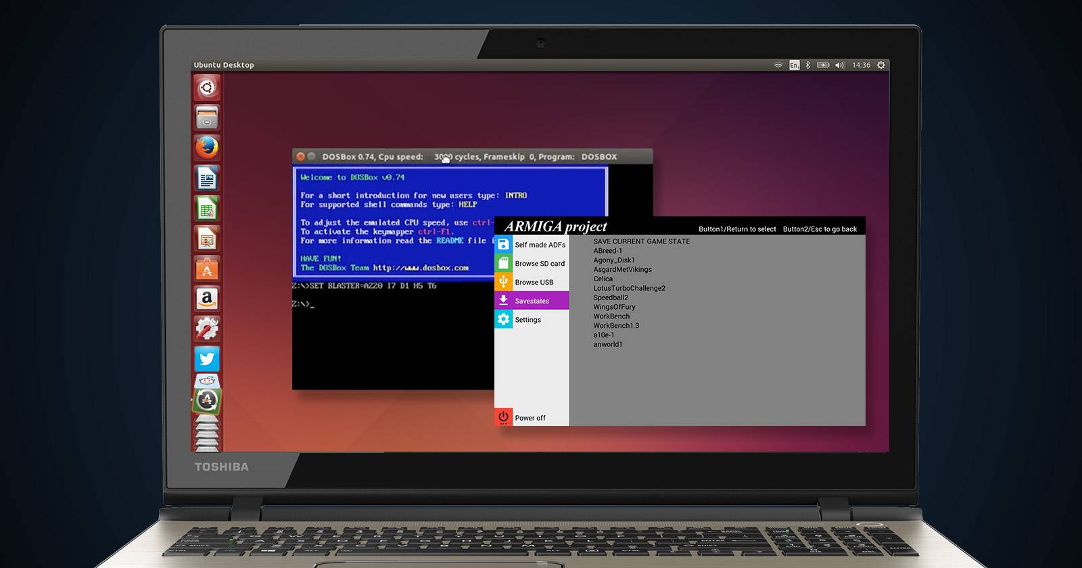Open the En keyboard language indicator
This screenshot has height=568, width=1082.
click(x=795, y=65)
